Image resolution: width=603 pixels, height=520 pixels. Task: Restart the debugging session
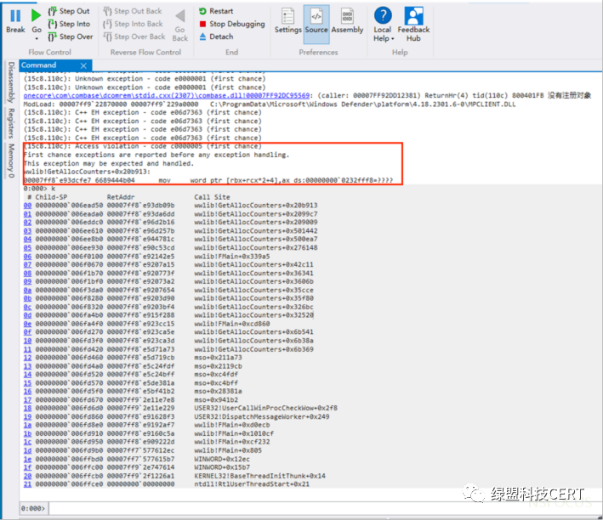pyautogui.click(x=216, y=11)
